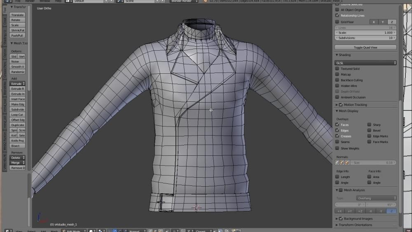
Task: Open the Blender Render engine dropdown
Action: [184, 1]
